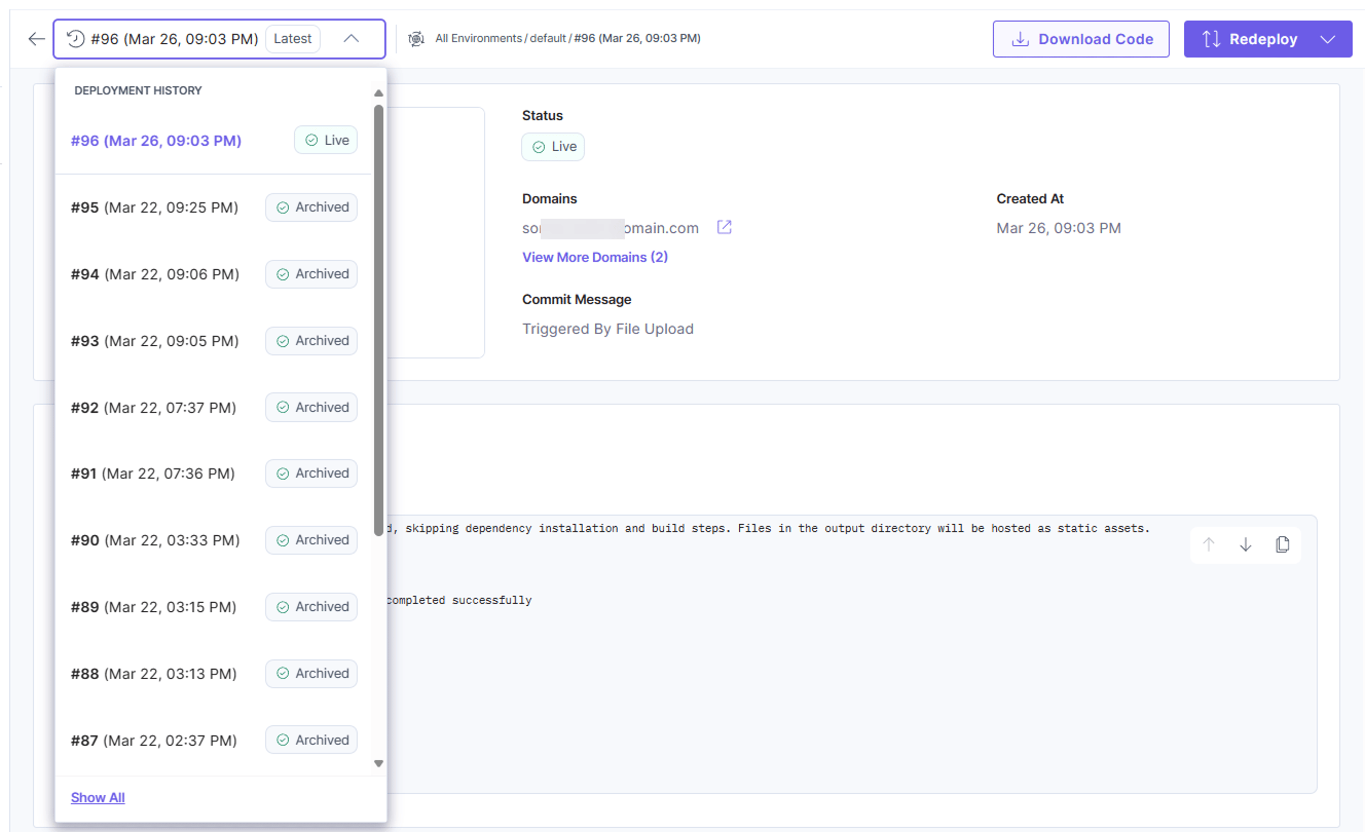Click View More Domains (2) link
This screenshot has width=1365, height=832.
tap(595, 258)
